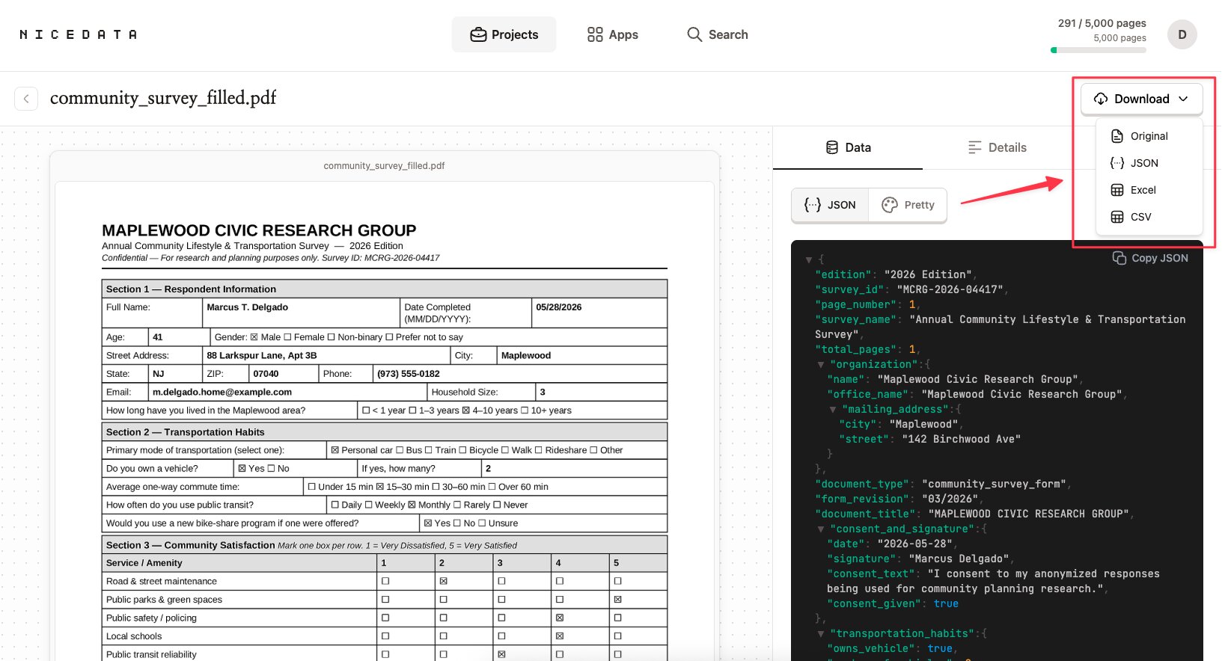
Task: Click the 291 / 5,000 pages counter
Action: tap(1102, 23)
